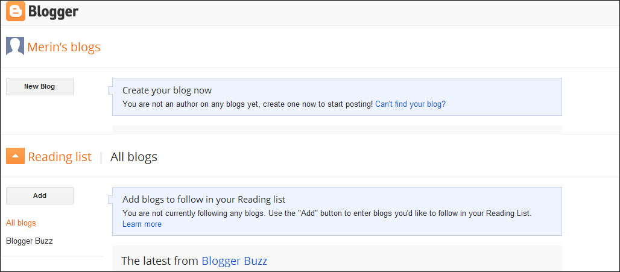Image resolution: width=620 pixels, height=272 pixels.
Task: Select Blogger Buzz in the sidebar
Action: pyautogui.click(x=30, y=241)
